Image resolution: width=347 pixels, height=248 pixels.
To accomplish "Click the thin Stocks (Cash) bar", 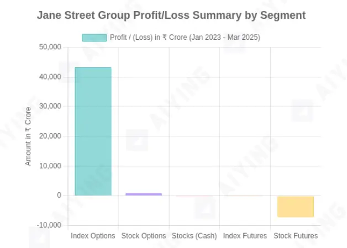I will (194, 196).
